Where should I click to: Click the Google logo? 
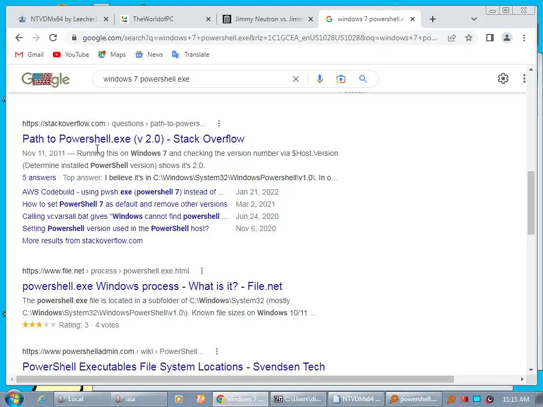(46, 79)
